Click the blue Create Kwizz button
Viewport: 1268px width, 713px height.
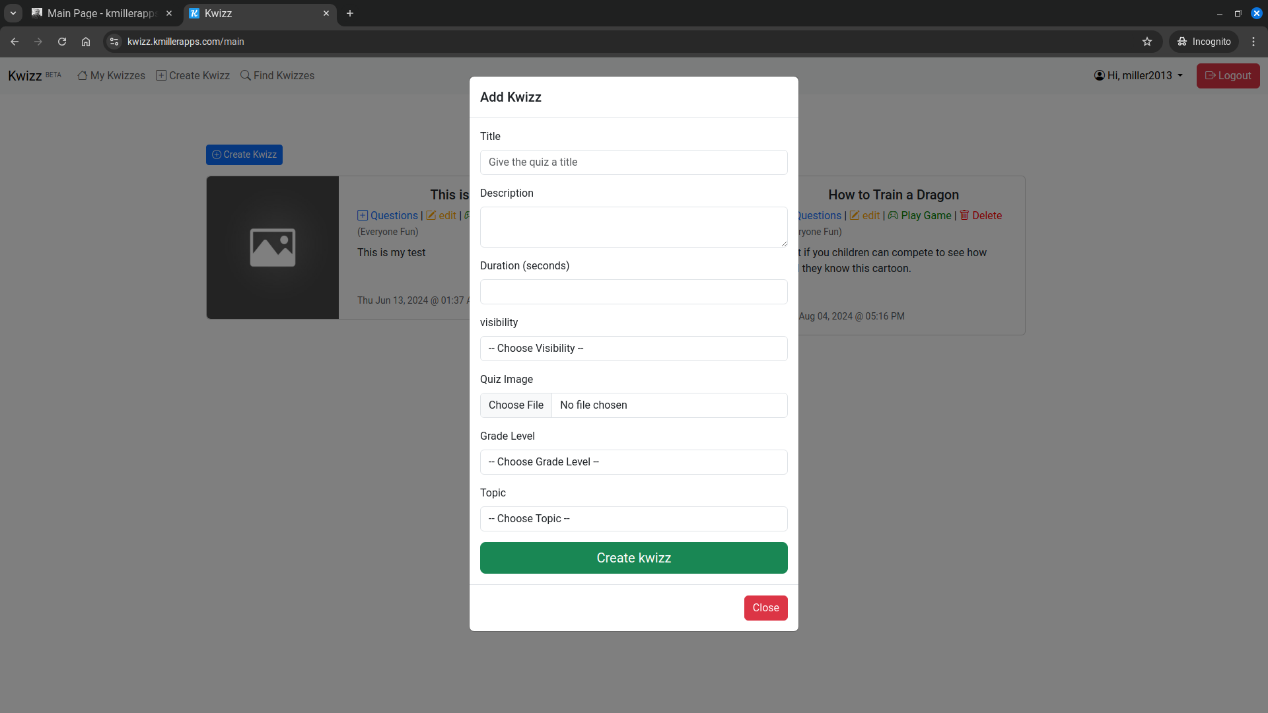pyautogui.click(x=244, y=154)
